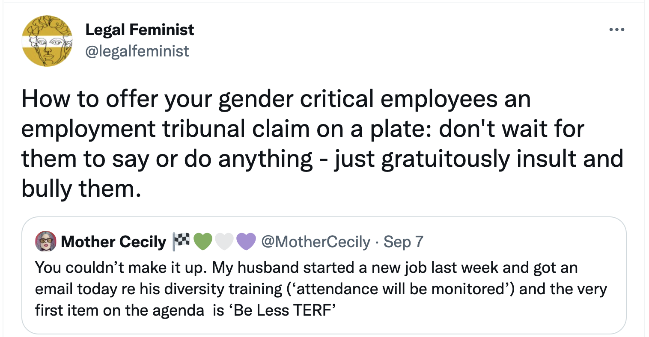This screenshot has width=649, height=337.
Task: Open the Mother Cecily display name link
Action: (x=113, y=242)
